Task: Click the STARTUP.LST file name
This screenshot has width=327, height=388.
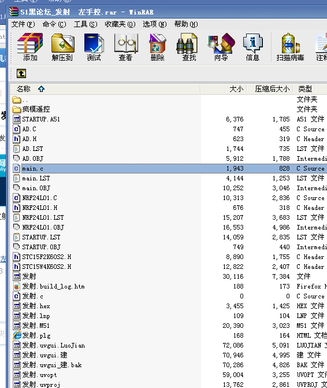Action: pyautogui.click(x=41, y=237)
